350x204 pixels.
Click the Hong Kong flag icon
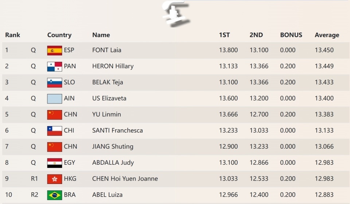click(x=54, y=178)
